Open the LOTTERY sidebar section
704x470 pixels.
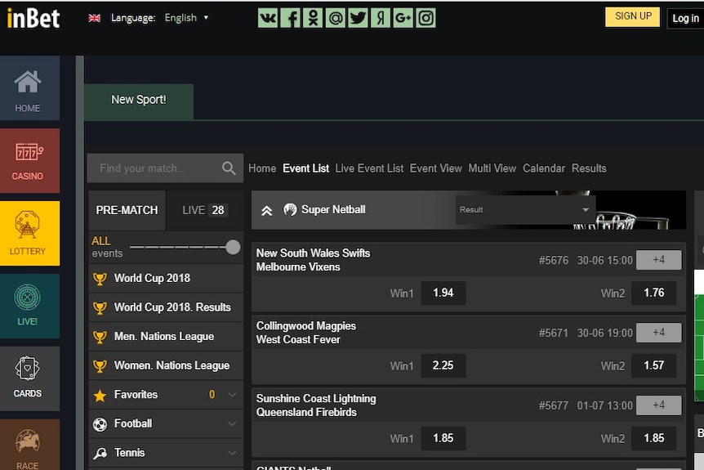point(29,233)
